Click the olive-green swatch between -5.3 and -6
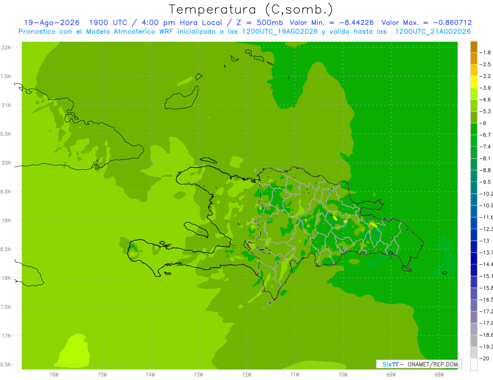This screenshot has height=380, width=493. pos(474,117)
